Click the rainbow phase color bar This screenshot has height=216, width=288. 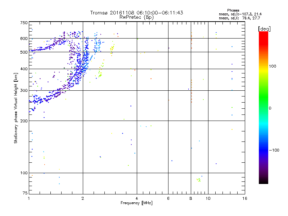click(x=264, y=107)
